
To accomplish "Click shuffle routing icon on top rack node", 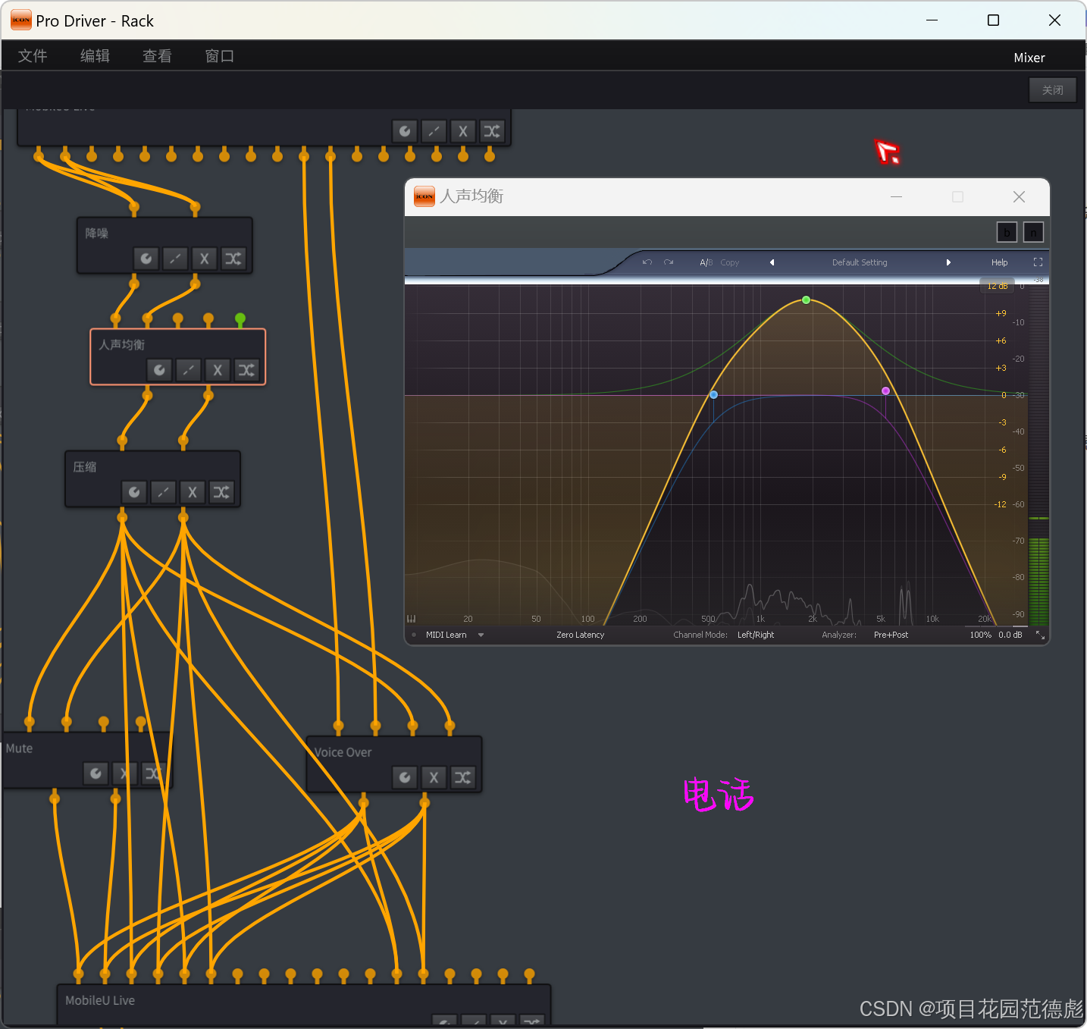I will pyautogui.click(x=491, y=131).
